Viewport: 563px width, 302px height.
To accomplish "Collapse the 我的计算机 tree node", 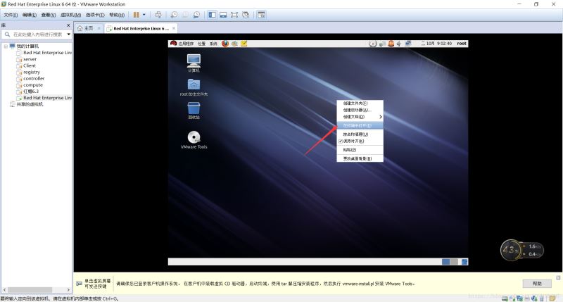I will [5, 46].
